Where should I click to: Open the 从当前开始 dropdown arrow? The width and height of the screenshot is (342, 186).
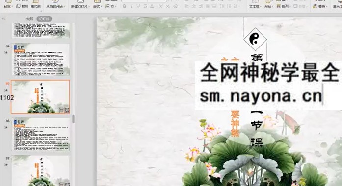coord(64,7)
